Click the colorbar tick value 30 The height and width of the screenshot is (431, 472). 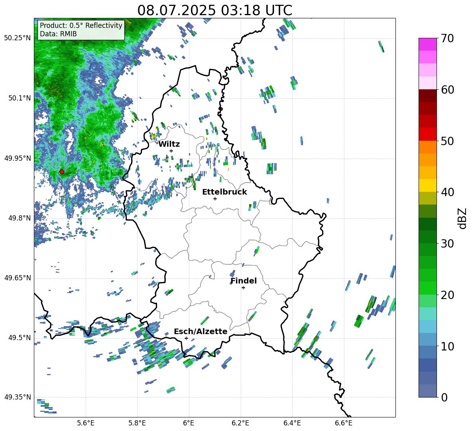tap(447, 244)
